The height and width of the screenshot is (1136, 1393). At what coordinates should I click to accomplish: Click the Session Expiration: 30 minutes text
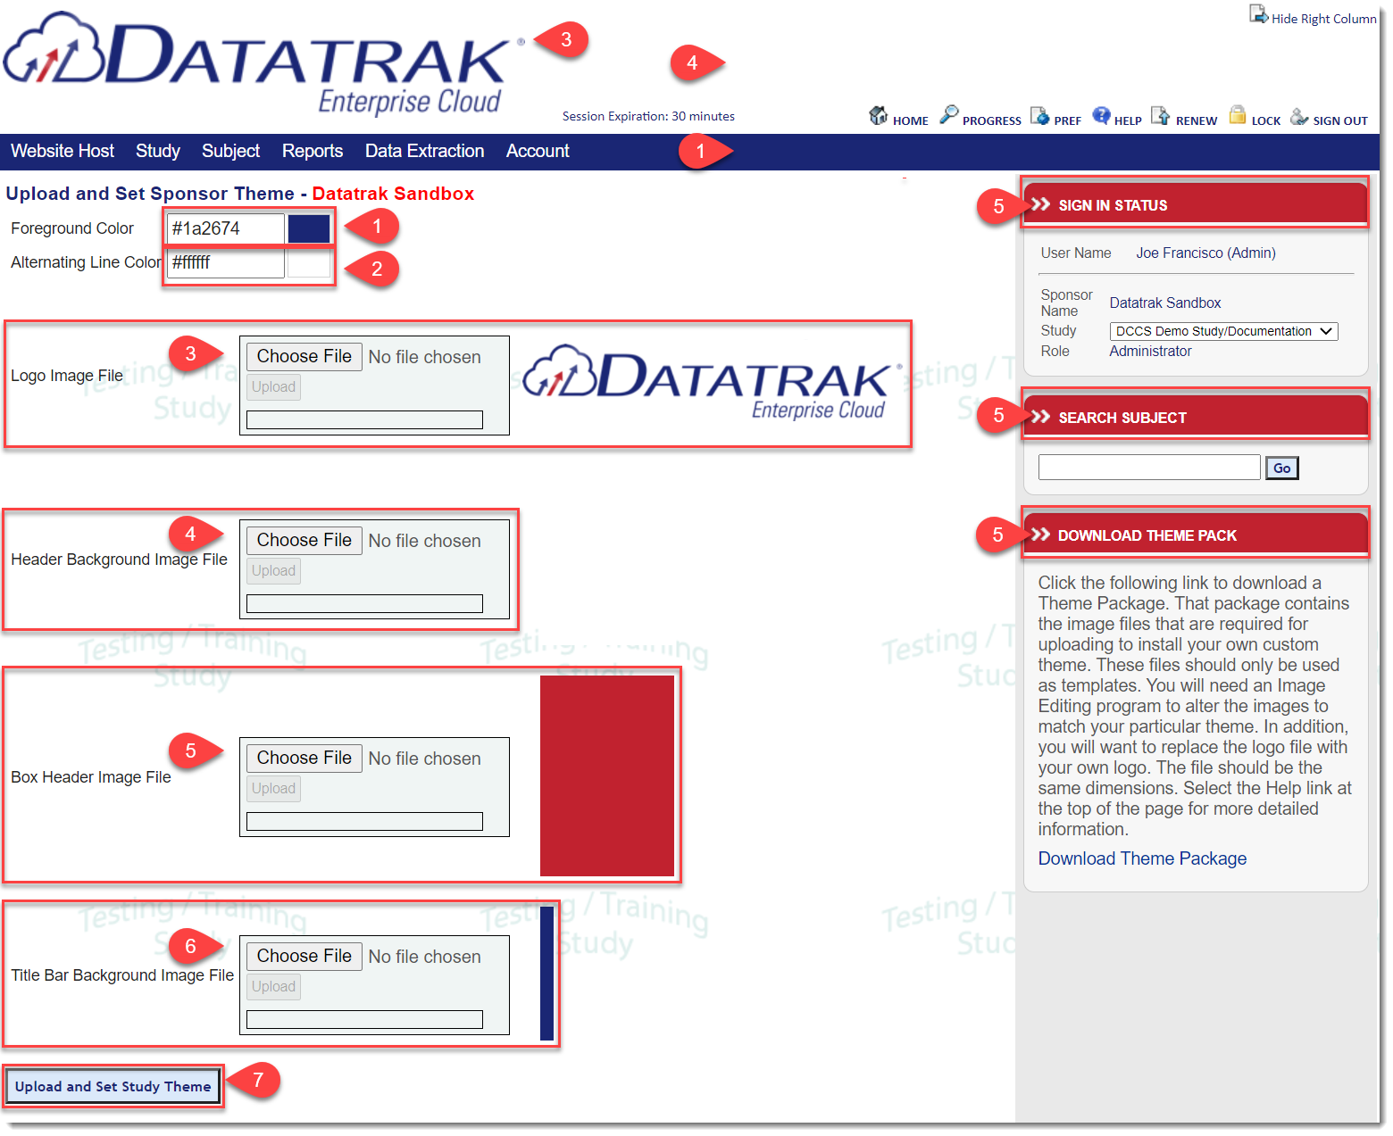[x=648, y=116]
